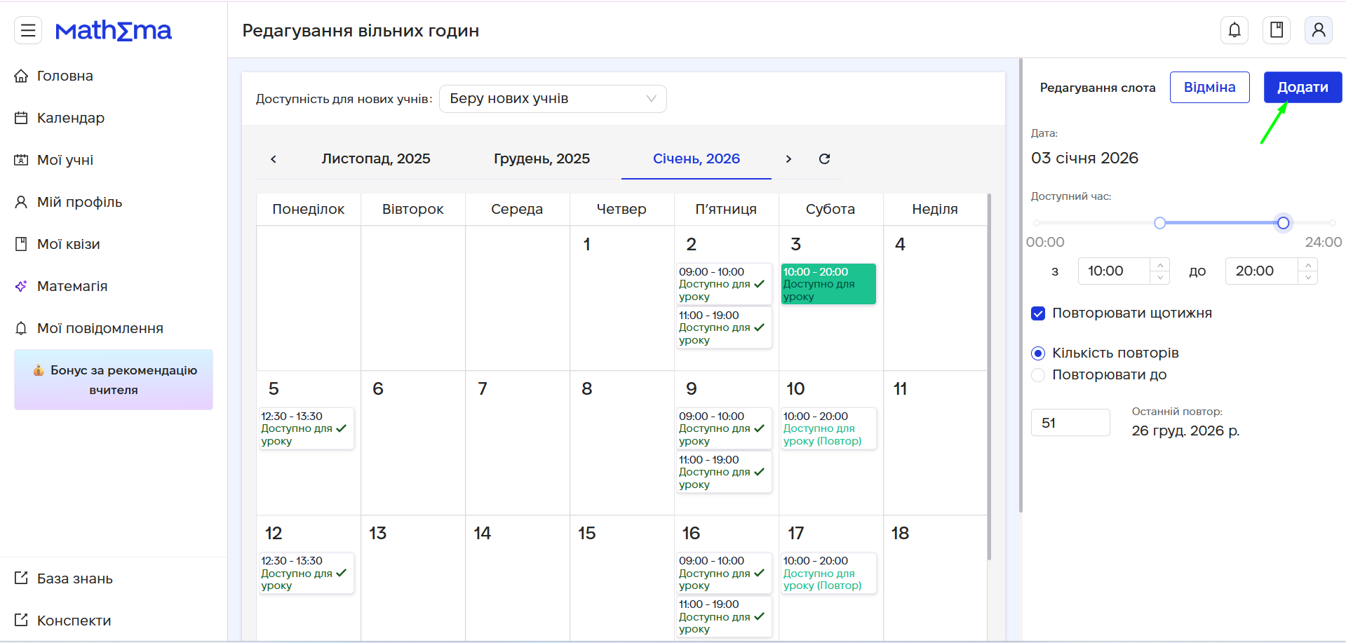Image resolution: width=1346 pixels, height=643 pixels.
Task: Click the right handle of time slider
Action: click(x=1283, y=223)
